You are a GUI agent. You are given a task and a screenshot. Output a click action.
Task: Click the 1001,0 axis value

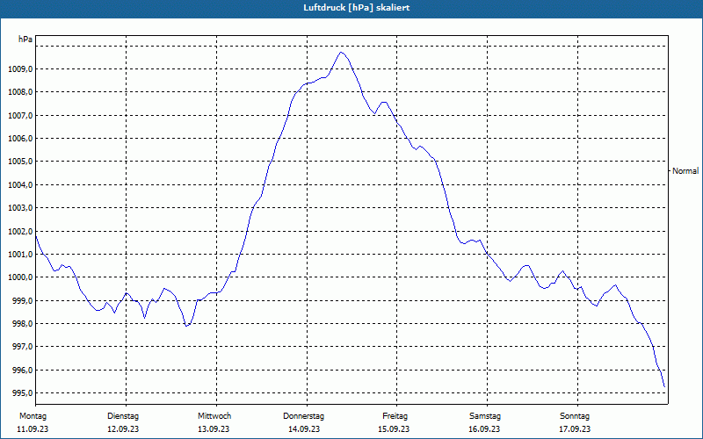20,255
